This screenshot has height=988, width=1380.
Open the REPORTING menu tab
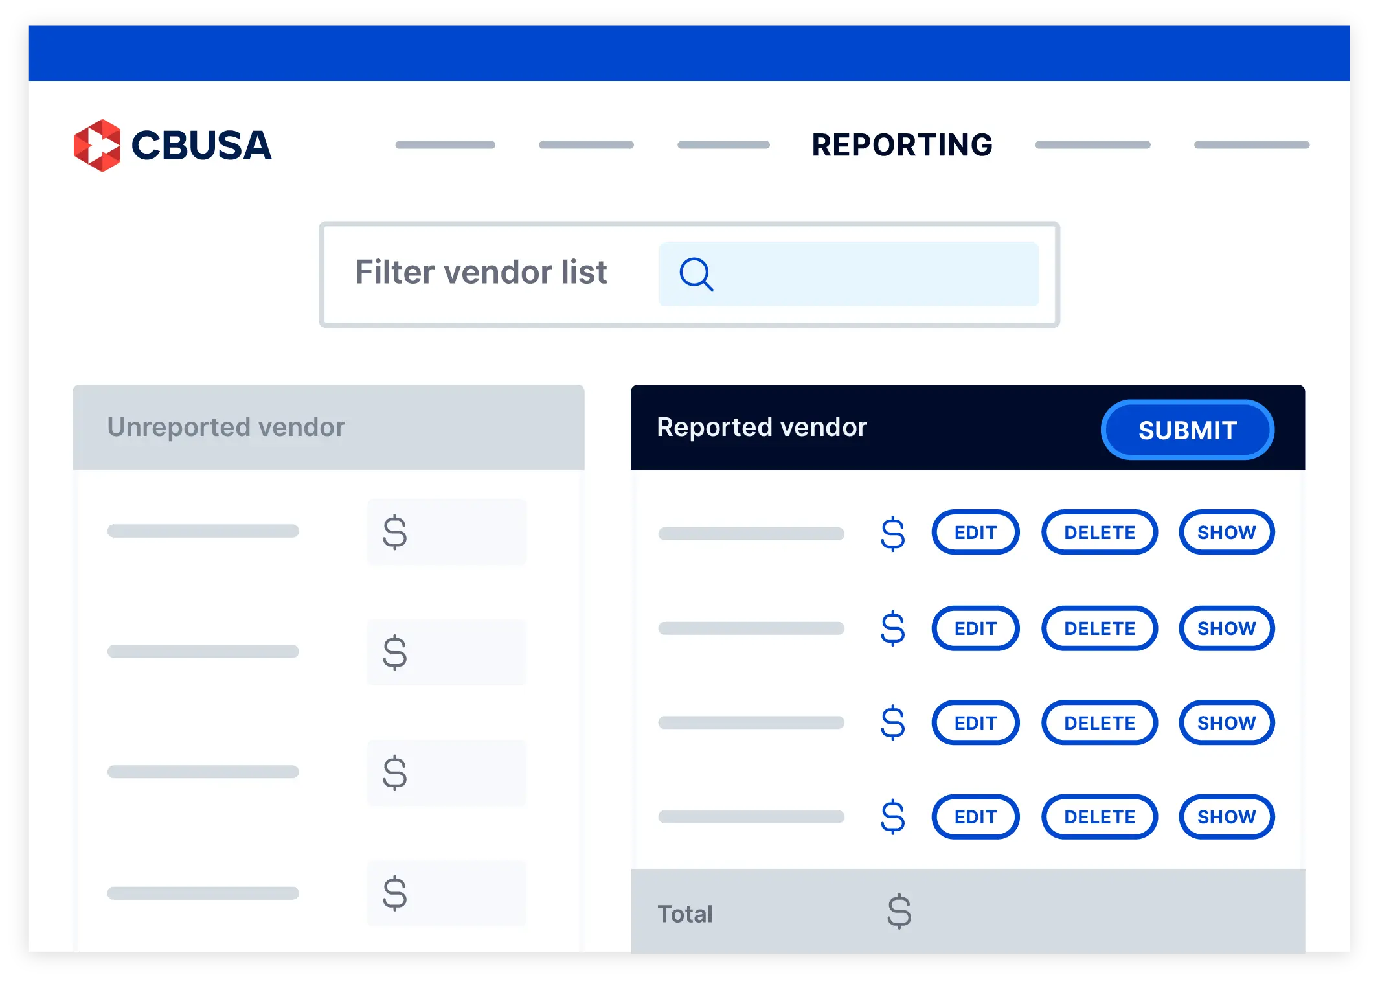(902, 145)
